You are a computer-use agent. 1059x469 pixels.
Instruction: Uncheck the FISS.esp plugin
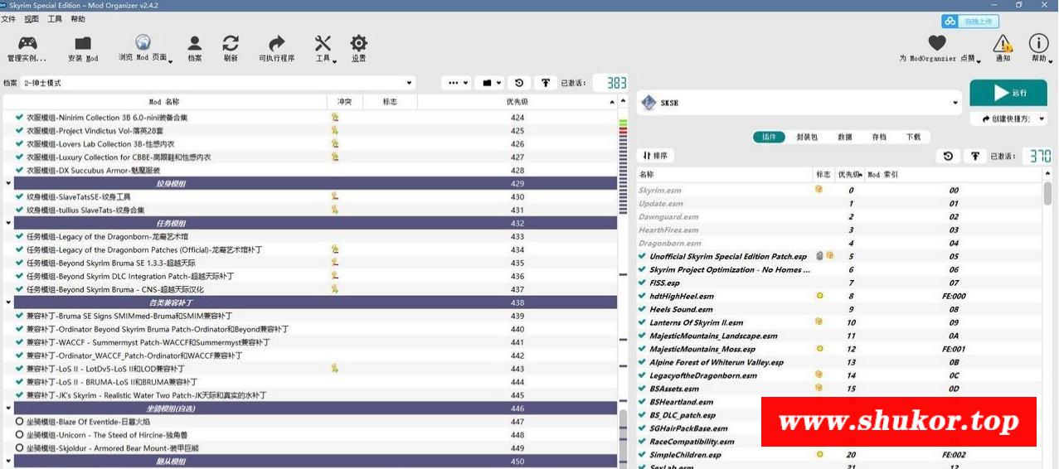pyautogui.click(x=643, y=283)
